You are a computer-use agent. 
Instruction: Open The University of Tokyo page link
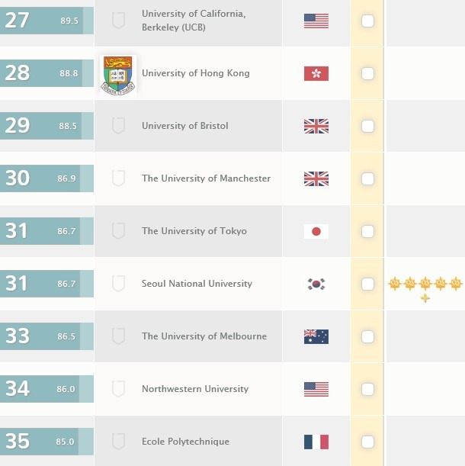194,231
